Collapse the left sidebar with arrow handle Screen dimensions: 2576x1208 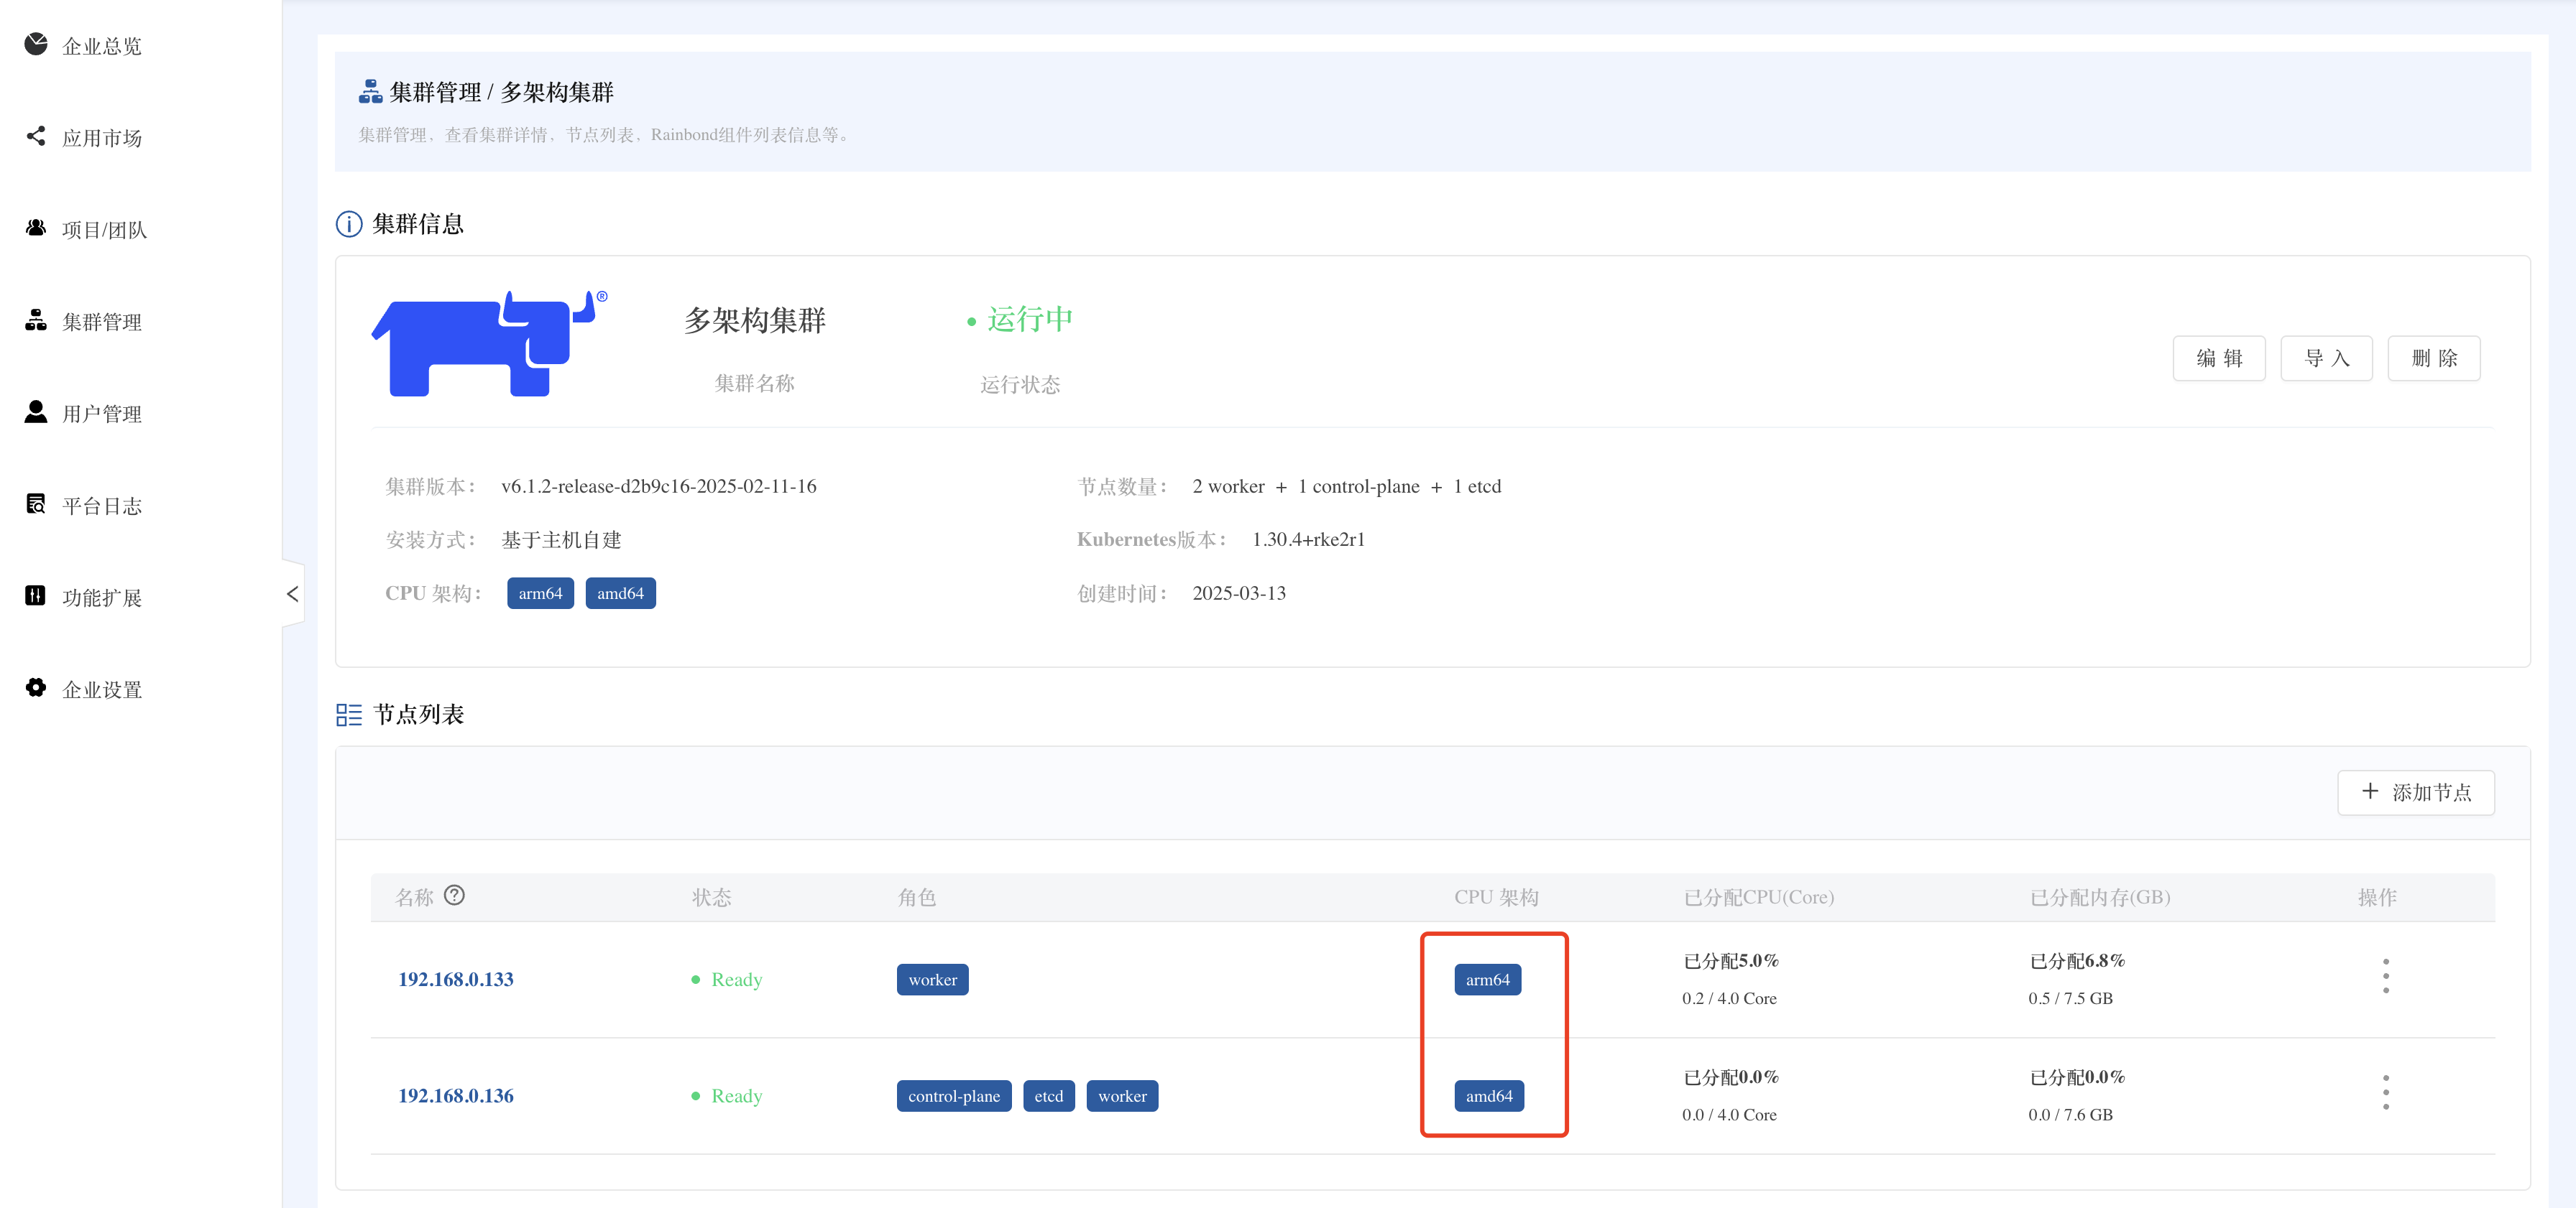(x=292, y=593)
